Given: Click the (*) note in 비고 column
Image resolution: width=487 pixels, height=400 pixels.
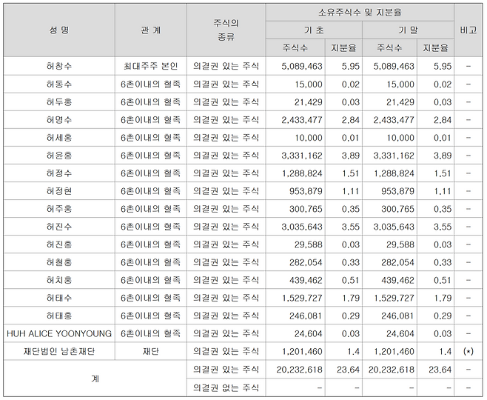Looking at the screenshot, I should coord(468,350).
